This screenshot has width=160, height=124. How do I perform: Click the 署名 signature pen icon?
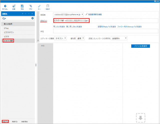click(x=39, y=6)
